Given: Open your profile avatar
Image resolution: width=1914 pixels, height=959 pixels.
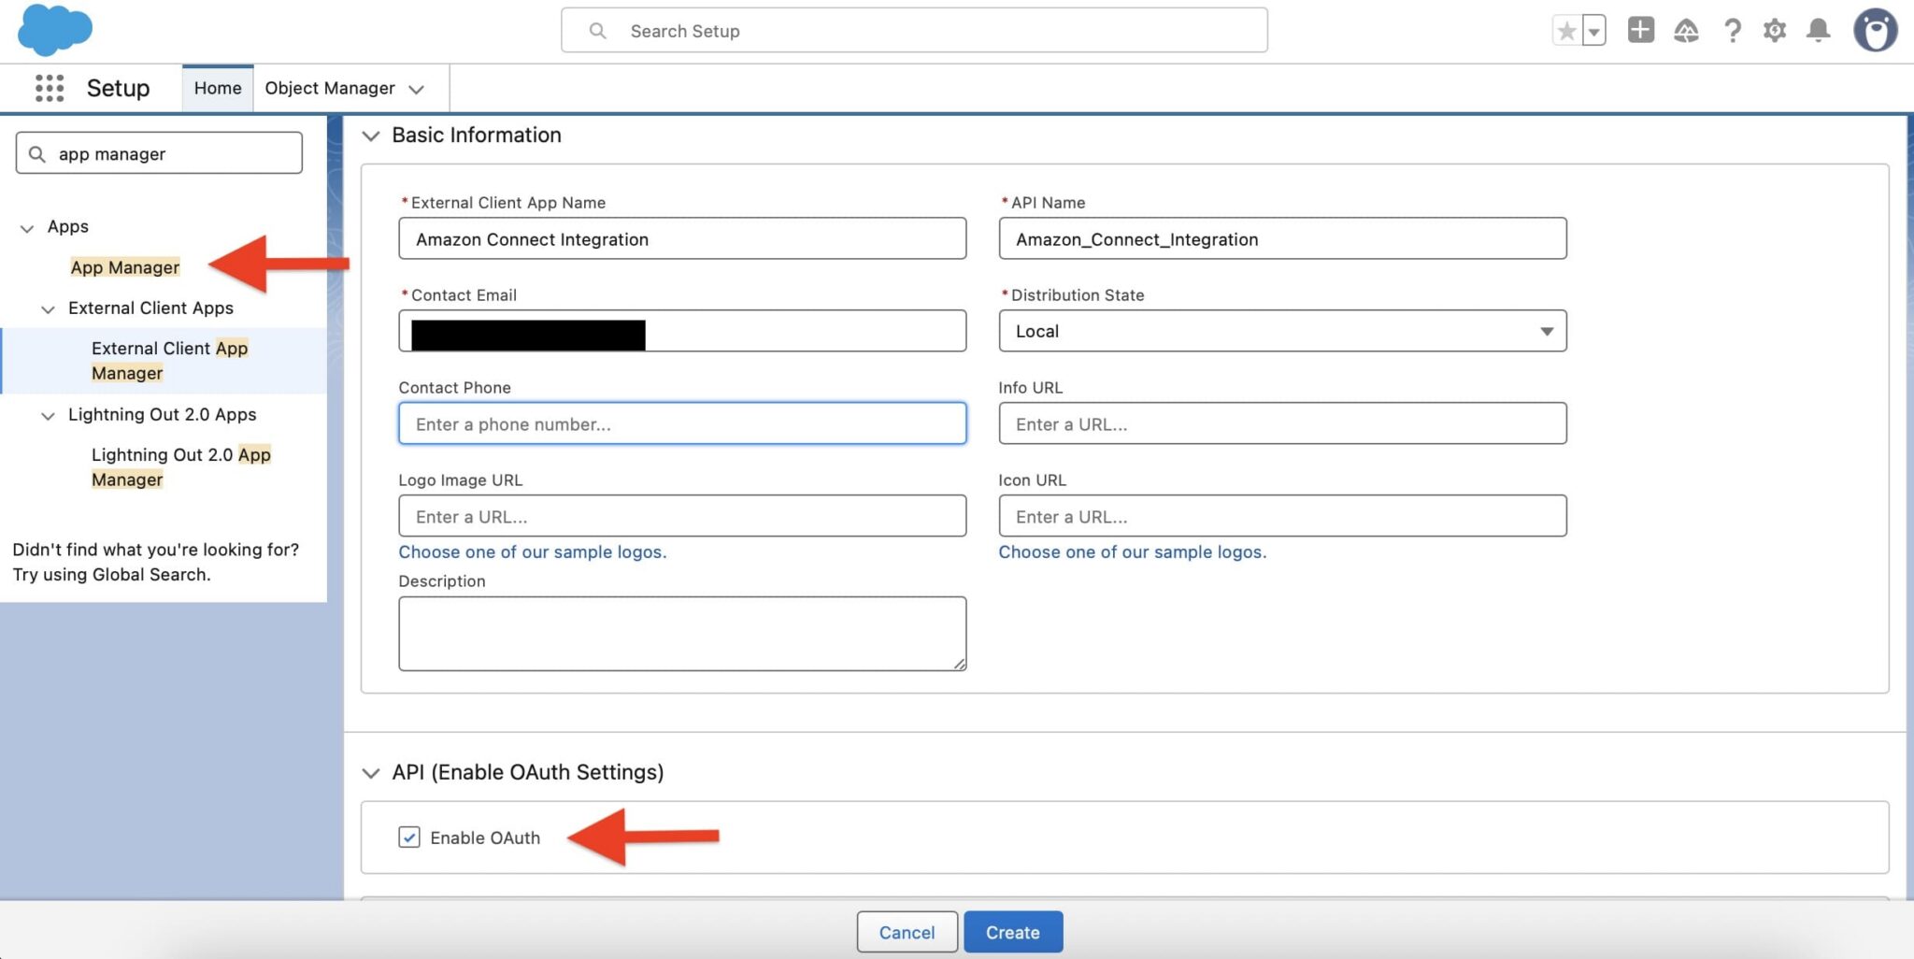Looking at the screenshot, I should [x=1877, y=30].
